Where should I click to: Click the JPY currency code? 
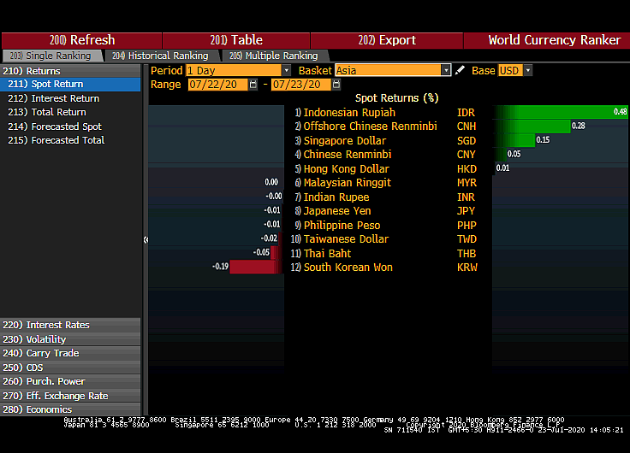coord(466,210)
